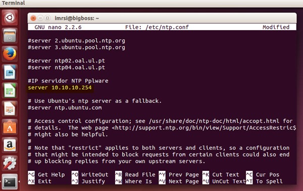
Task: Open System Settings gear and wrench icon
Action: (x=10, y=163)
